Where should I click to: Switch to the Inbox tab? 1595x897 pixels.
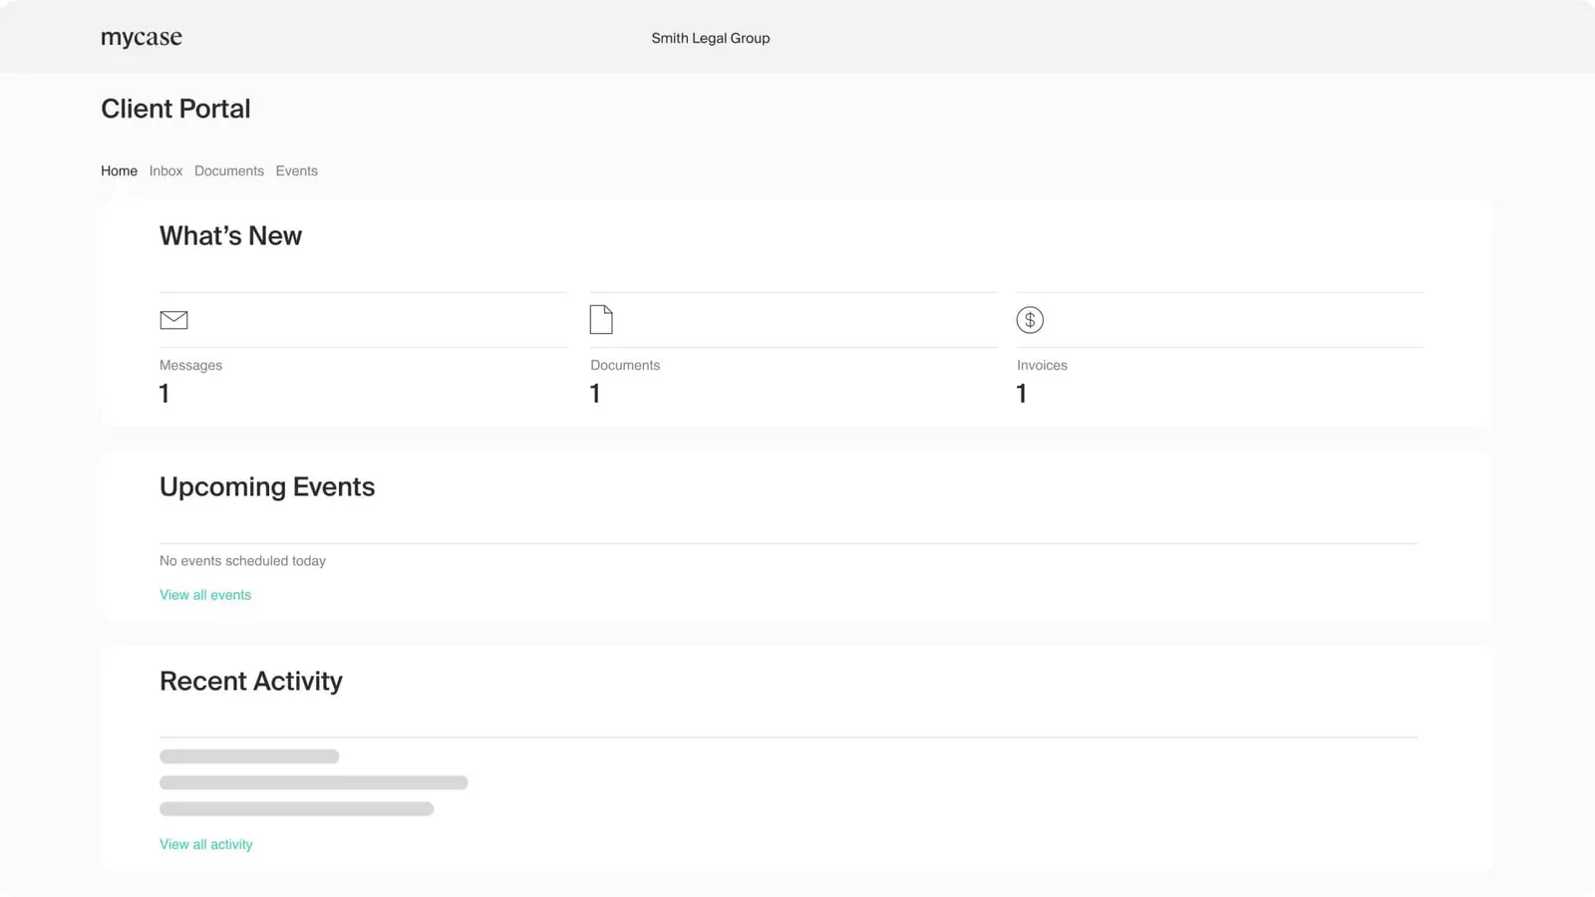(165, 171)
